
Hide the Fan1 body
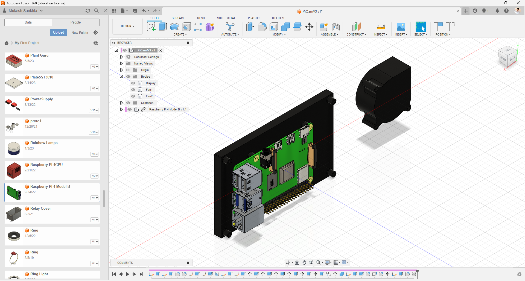(133, 90)
